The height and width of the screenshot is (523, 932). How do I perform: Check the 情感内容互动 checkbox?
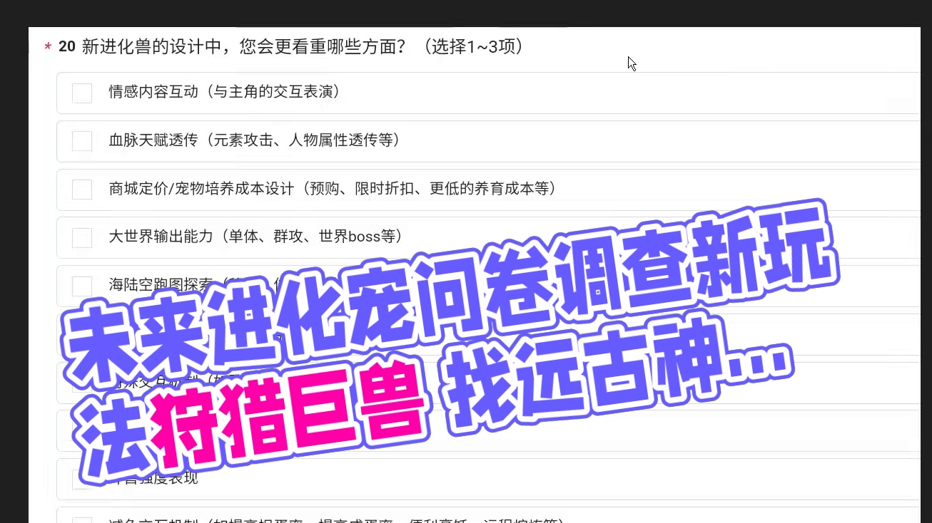tap(82, 93)
